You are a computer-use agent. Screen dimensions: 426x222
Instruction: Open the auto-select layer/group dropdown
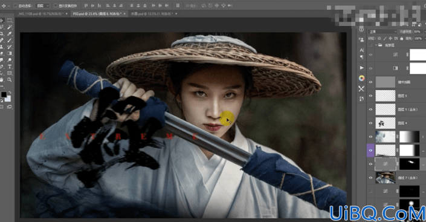43,5
